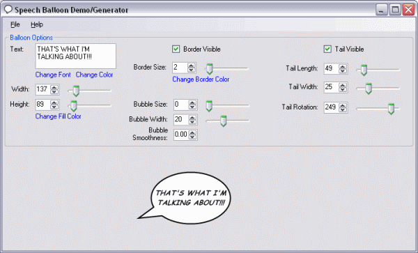Increase Tail Width with the up arrow
The image size is (418, 253).
[x=343, y=85]
